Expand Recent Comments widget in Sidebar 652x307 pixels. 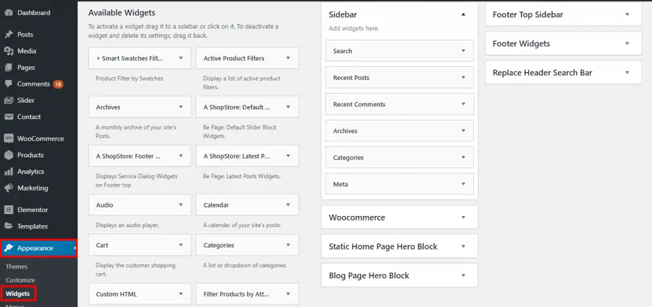point(463,104)
